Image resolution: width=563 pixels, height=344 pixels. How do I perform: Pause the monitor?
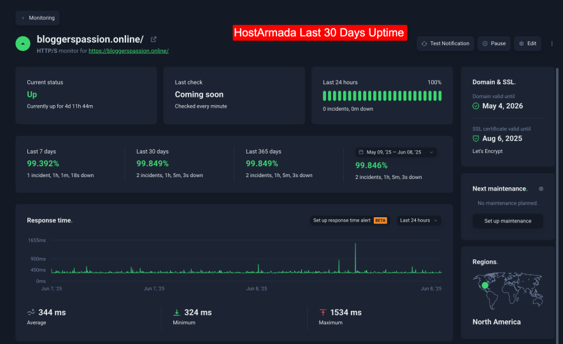(x=494, y=43)
